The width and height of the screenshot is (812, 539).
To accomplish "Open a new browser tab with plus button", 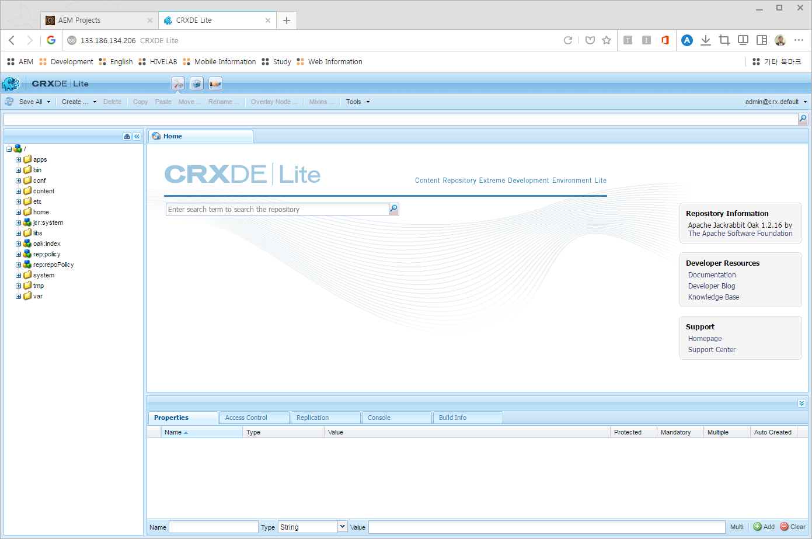I will tap(286, 20).
